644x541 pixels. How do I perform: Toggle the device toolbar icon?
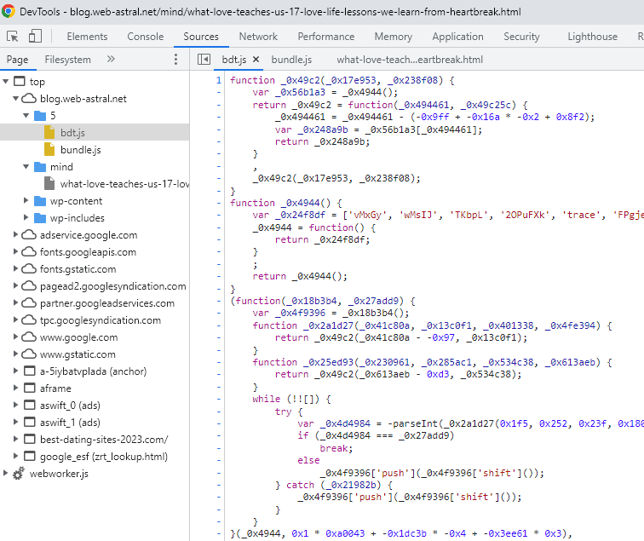click(x=35, y=37)
